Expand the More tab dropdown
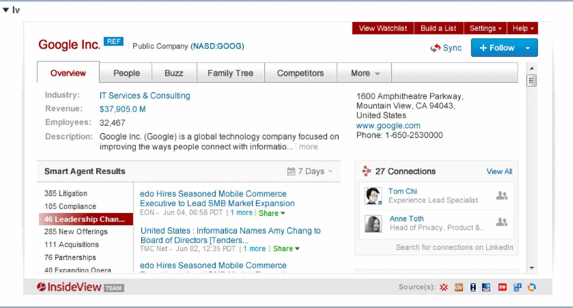The width and height of the screenshot is (573, 308). click(365, 73)
